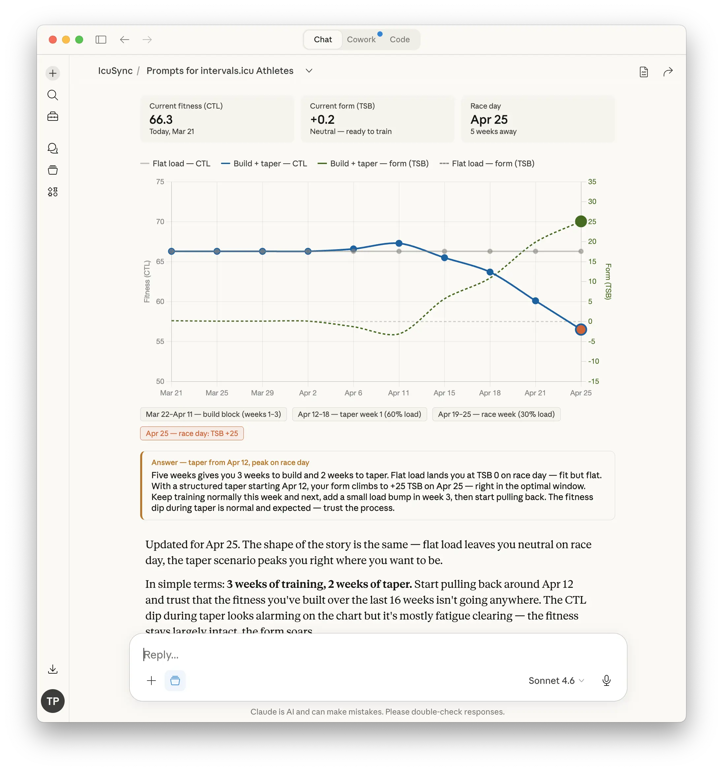The height and width of the screenshot is (771, 723).
Task: Click the Fitness (CTL) axis label
Action: 147,281
